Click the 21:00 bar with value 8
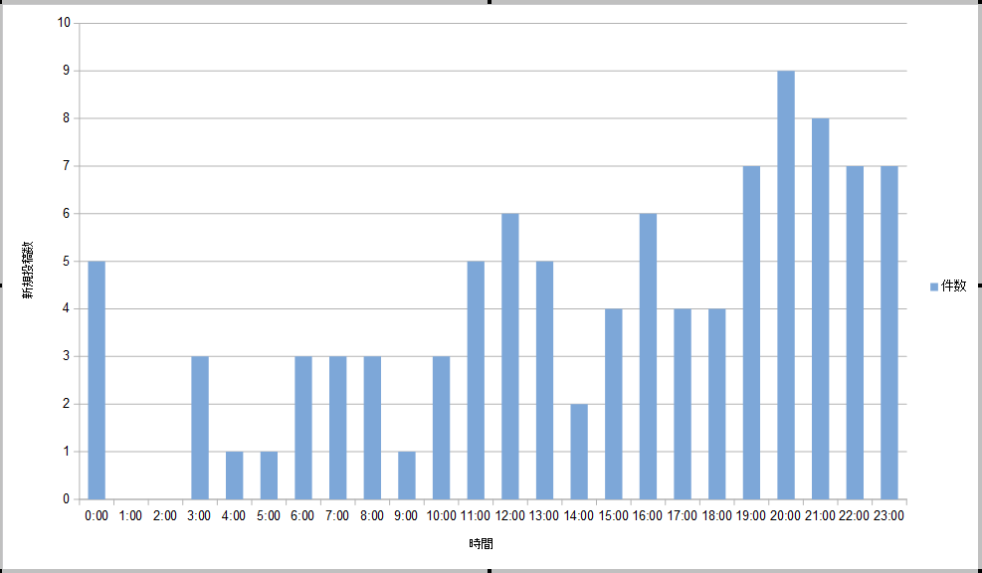Image resolution: width=982 pixels, height=573 pixels. [x=820, y=310]
